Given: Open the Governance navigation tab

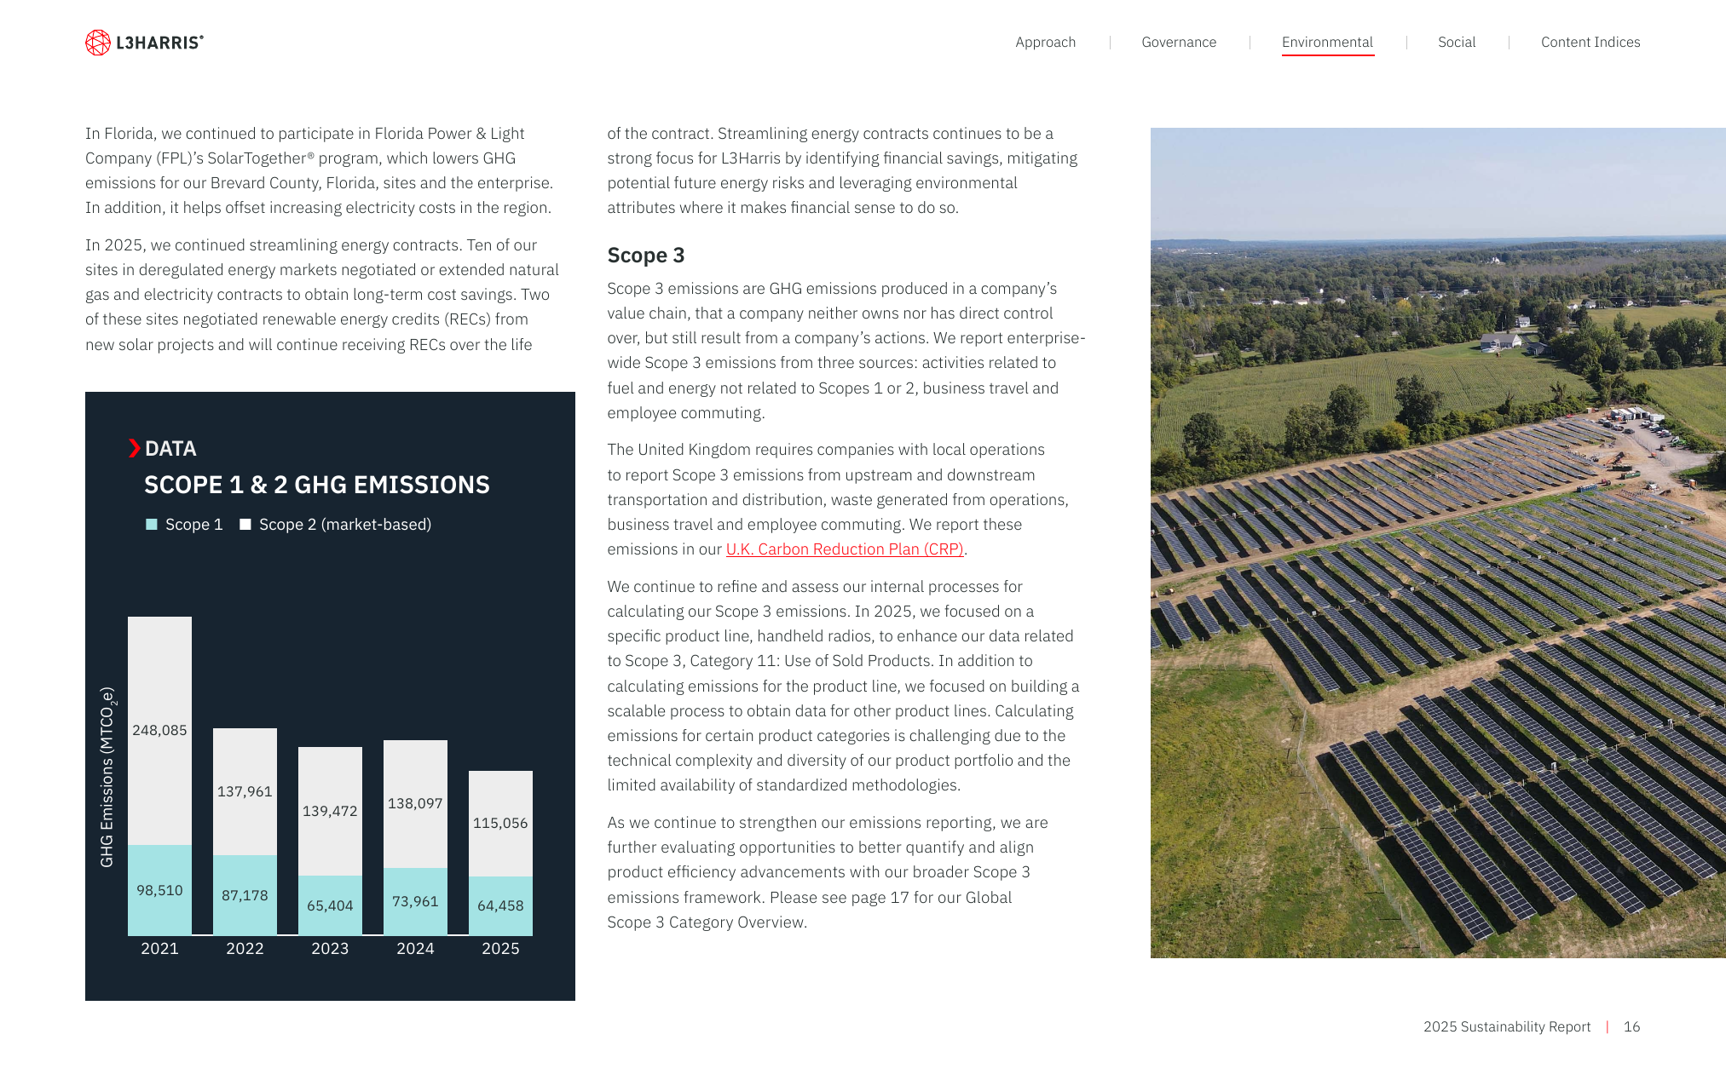Looking at the screenshot, I should [x=1179, y=43].
